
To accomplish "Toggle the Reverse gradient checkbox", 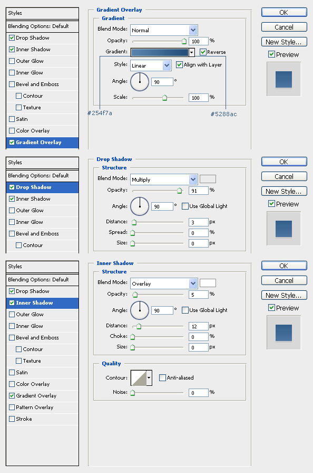I will tap(203, 52).
